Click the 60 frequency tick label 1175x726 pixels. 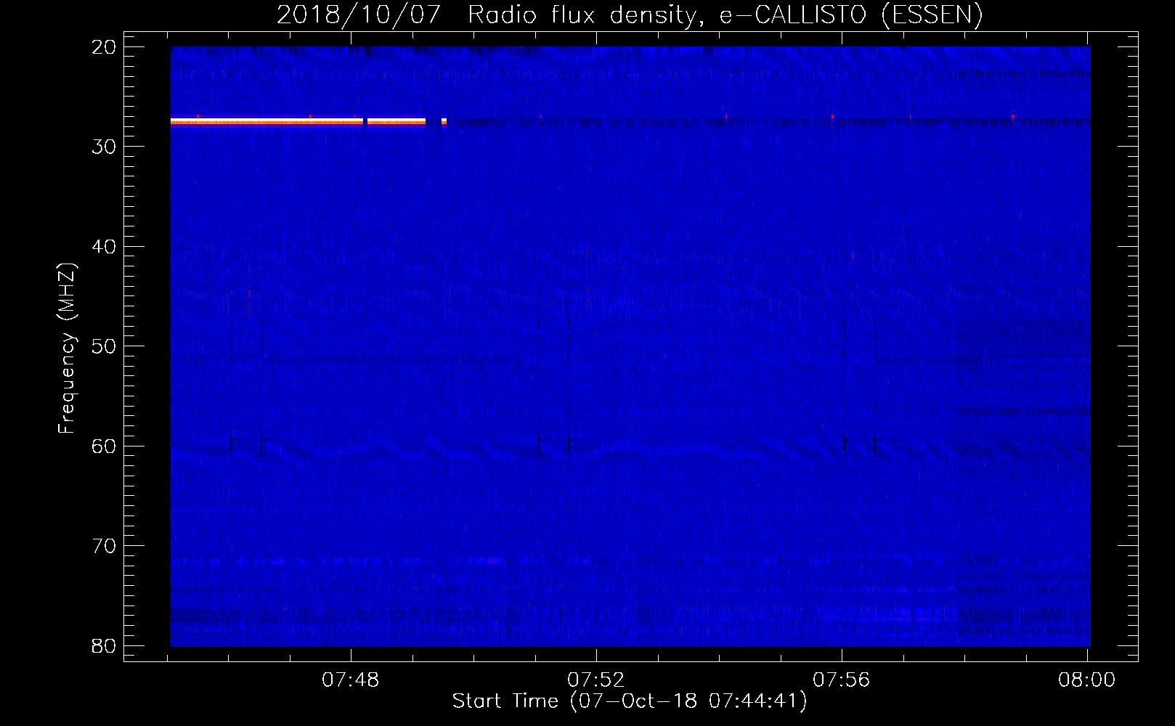point(104,446)
